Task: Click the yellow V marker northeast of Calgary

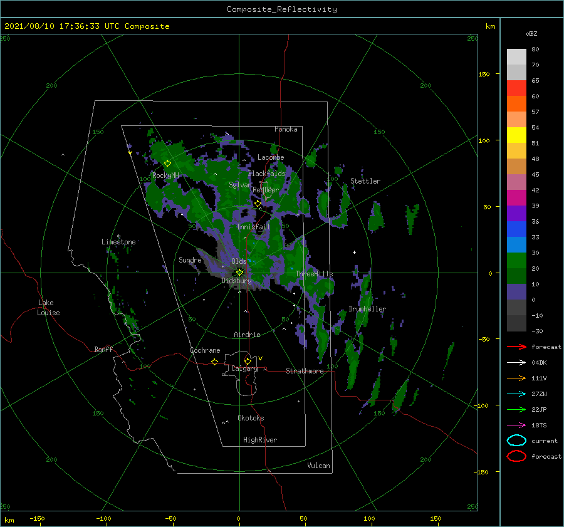Action: coord(260,358)
